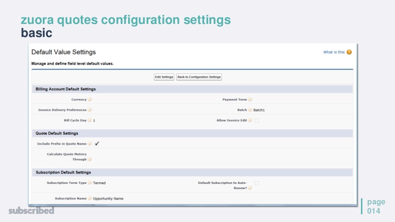Uncheck Include Prefix in Quote Name
This screenshot has height=222, width=395.
97,144
